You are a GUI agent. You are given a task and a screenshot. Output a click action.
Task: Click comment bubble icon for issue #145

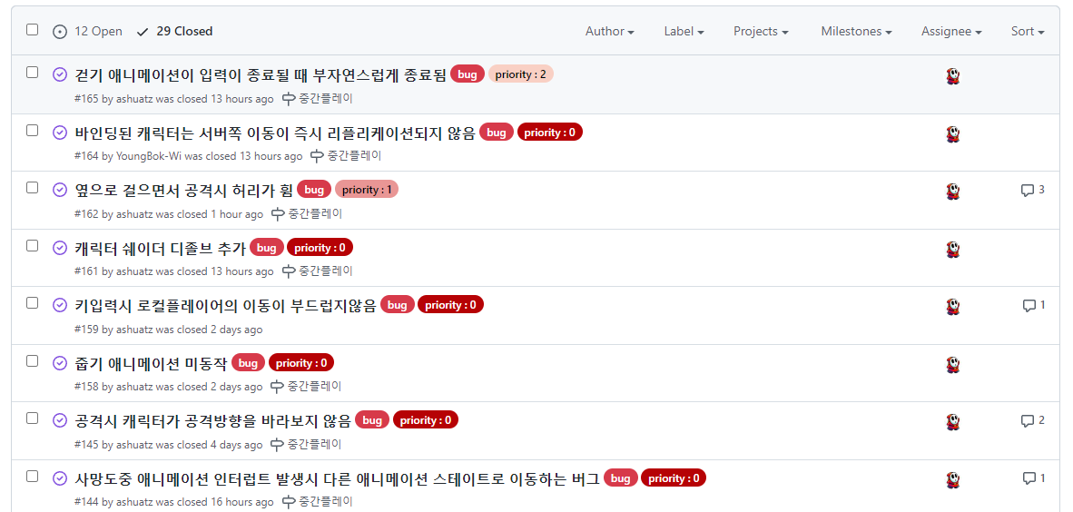1027,420
